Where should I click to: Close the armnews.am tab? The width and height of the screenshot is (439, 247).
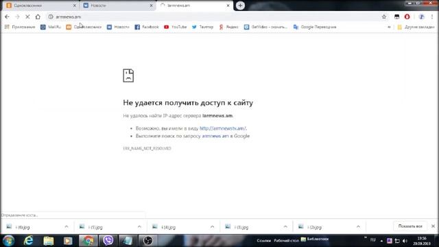(228, 5)
